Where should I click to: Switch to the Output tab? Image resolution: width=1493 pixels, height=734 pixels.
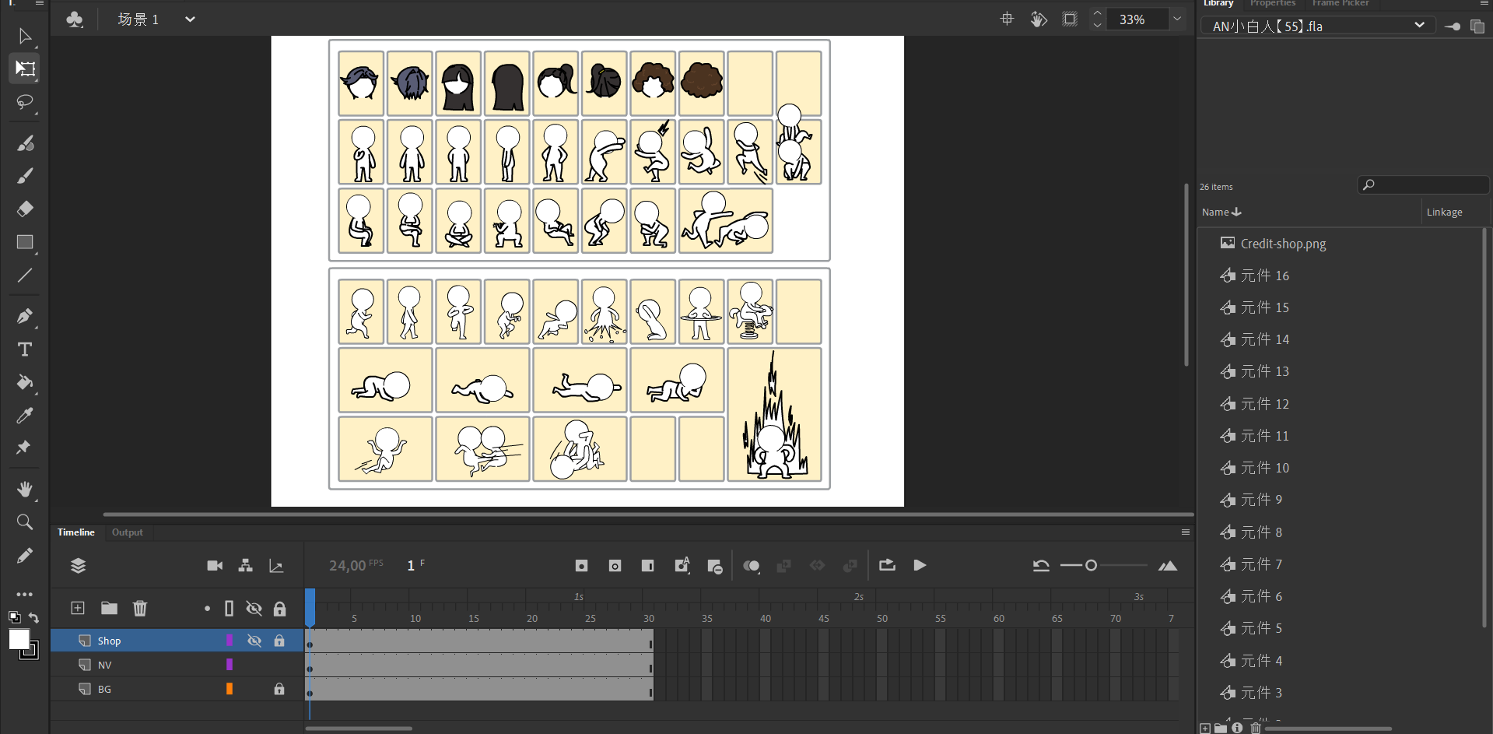click(128, 532)
